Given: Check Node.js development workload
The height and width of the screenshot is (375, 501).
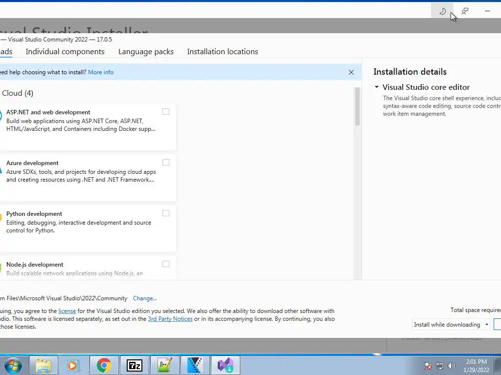Looking at the screenshot, I should [166, 264].
